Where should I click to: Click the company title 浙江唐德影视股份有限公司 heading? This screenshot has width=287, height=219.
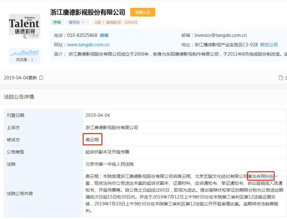[x=88, y=12]
